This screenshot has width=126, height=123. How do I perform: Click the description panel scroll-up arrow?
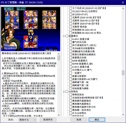[59, 54]
